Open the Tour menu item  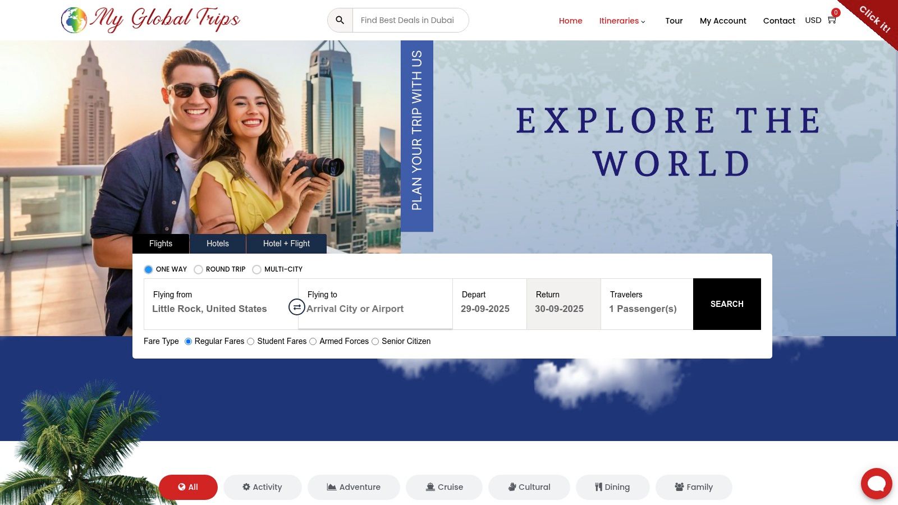pos(674,21)
